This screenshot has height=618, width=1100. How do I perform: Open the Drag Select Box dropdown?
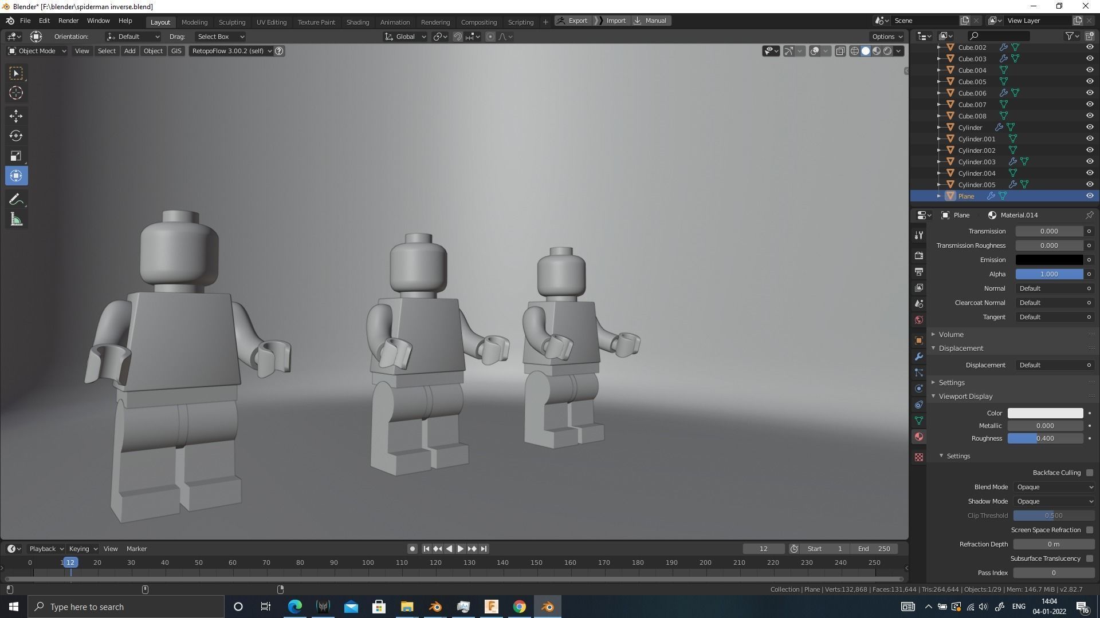coord(221,37)
